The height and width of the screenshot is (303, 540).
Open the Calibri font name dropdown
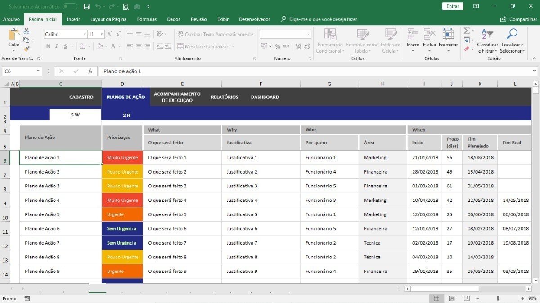[85, 34]
